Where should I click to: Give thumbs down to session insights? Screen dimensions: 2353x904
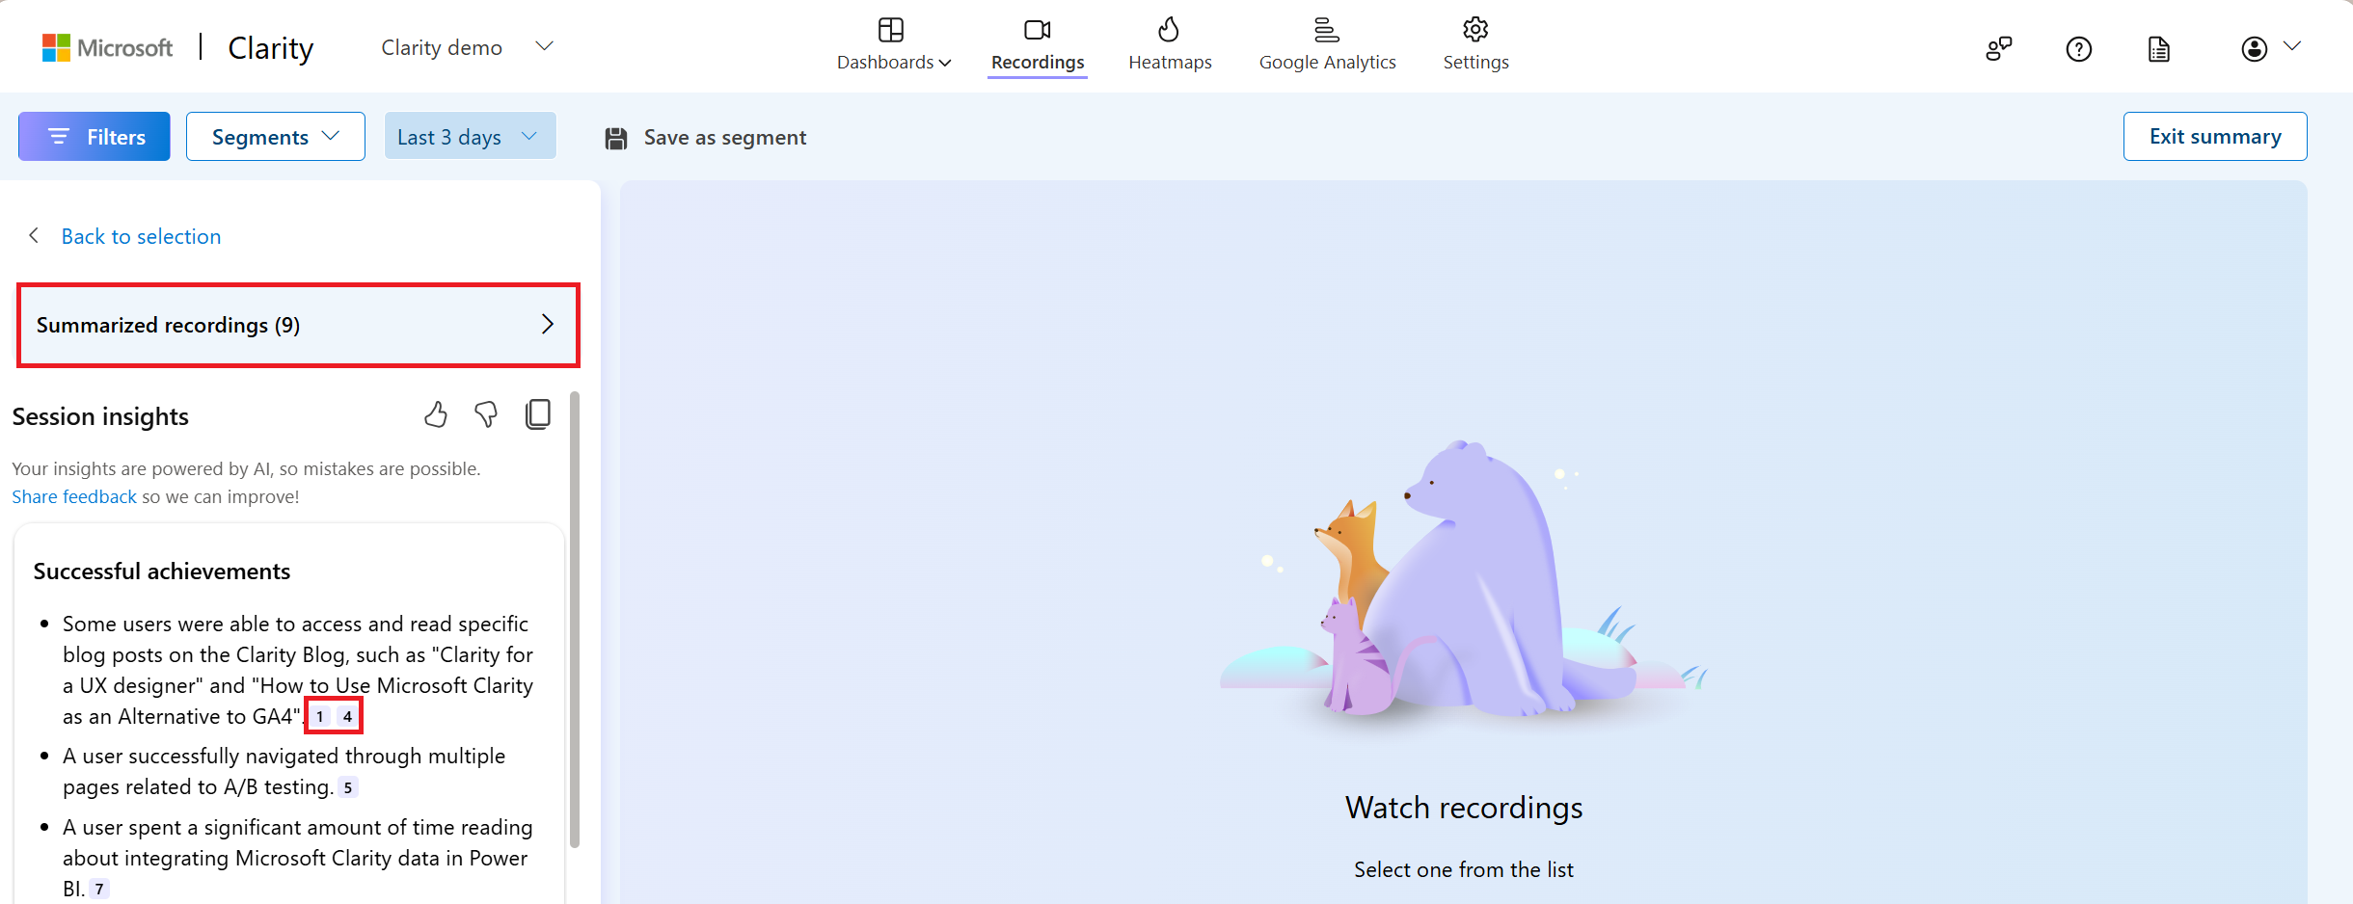click(x=486, y=414)
